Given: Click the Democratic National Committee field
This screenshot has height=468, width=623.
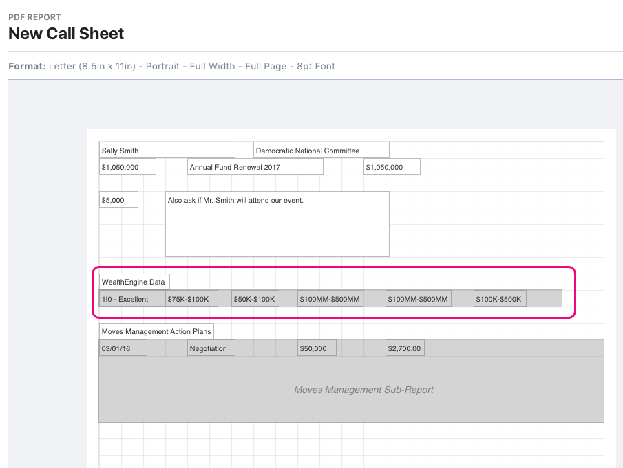Looking at the screenshot, I should click(321, 149).
